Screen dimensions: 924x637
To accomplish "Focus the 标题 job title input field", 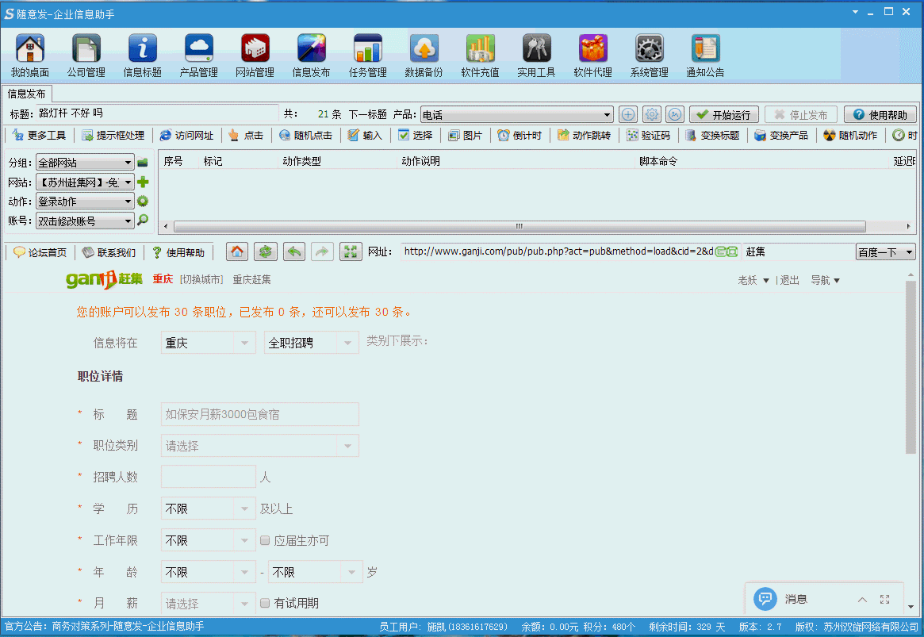I will click(x=260, y=414).
